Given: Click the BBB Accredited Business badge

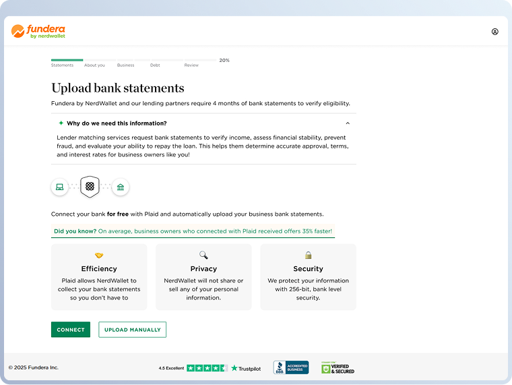Looking at the screenshot, I should coord(291,367).
